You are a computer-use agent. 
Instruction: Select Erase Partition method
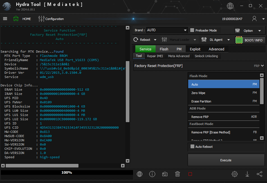point(224,101)
